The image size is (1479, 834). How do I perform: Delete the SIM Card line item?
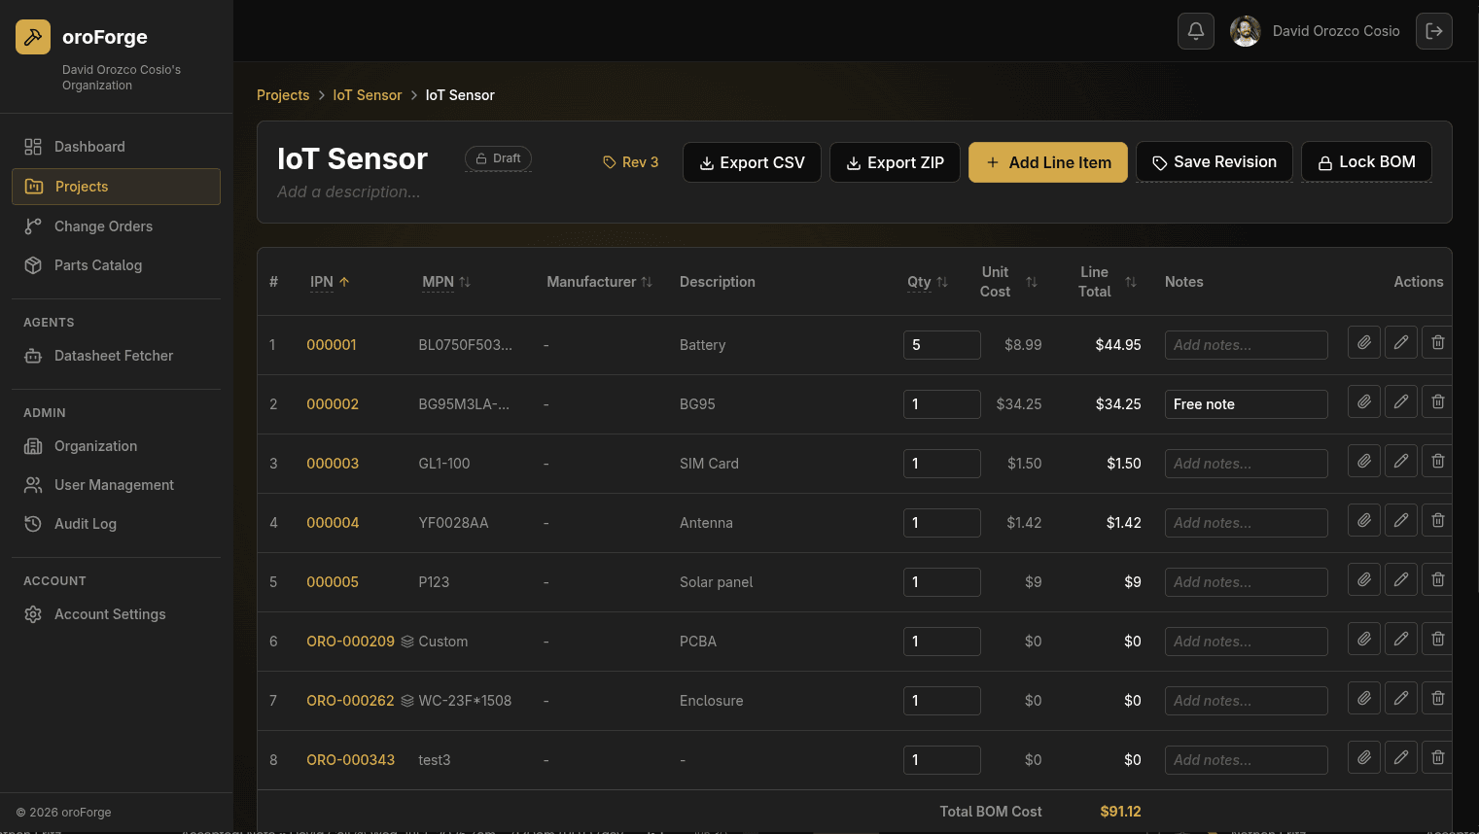click(x=1438, y=461)
